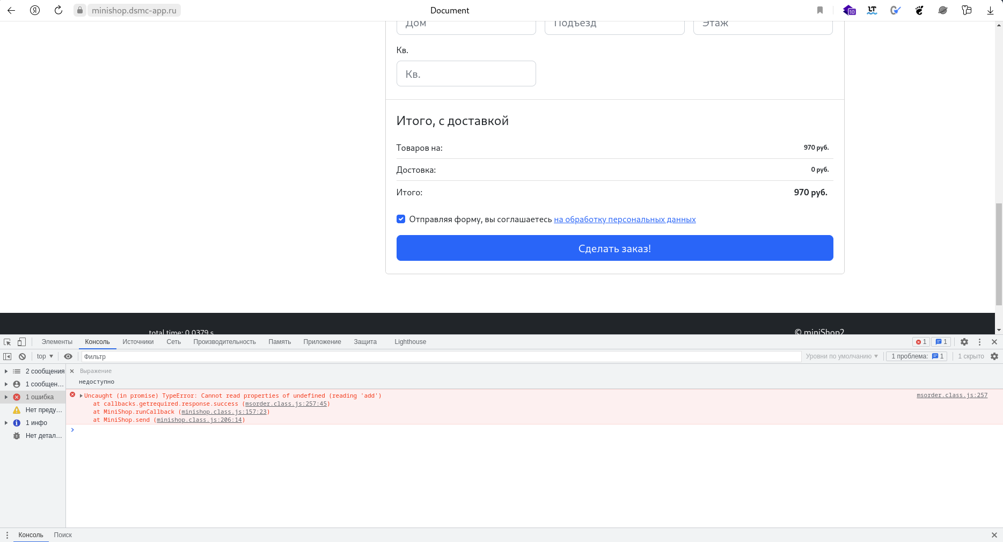This screenshot has width=1003, height=542.
Task: Expand the Uncaught TypeError stack trace
Action: click(82, 395)
